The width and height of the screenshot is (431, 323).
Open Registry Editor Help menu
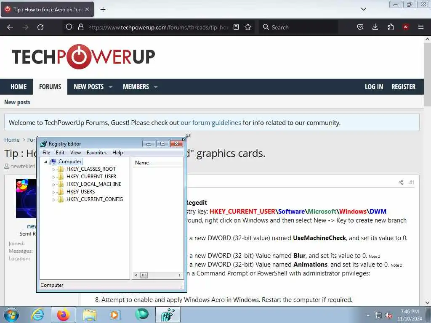coord(117,152)
